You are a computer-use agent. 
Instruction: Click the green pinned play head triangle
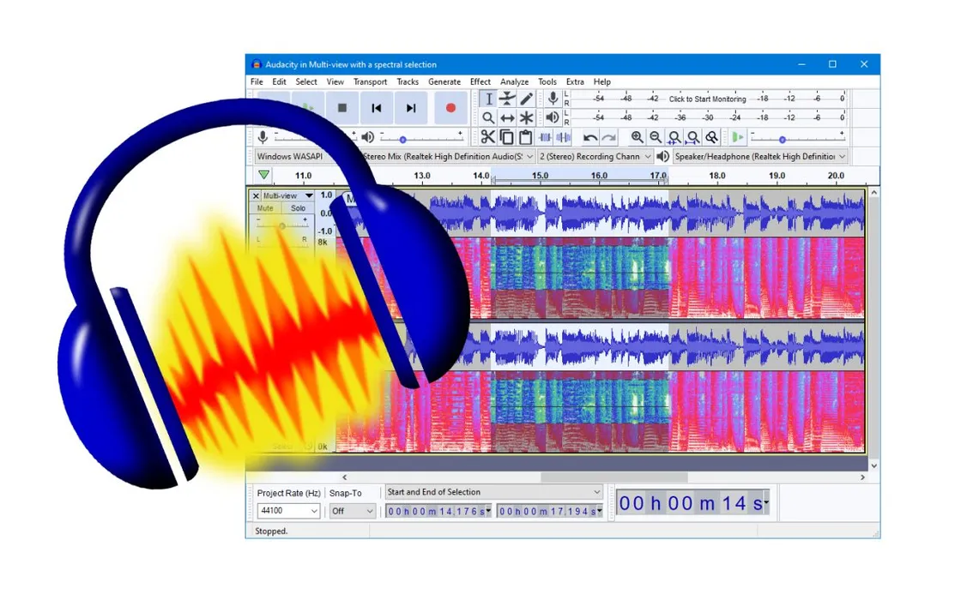(x=263, y=175)
